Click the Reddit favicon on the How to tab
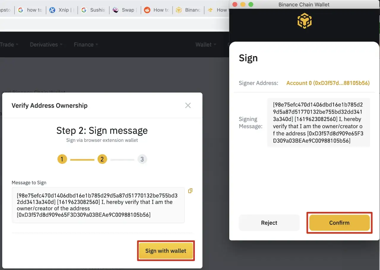Image resolution: width=380 pixels, height=270 pixels. click(x=147, y=10)
